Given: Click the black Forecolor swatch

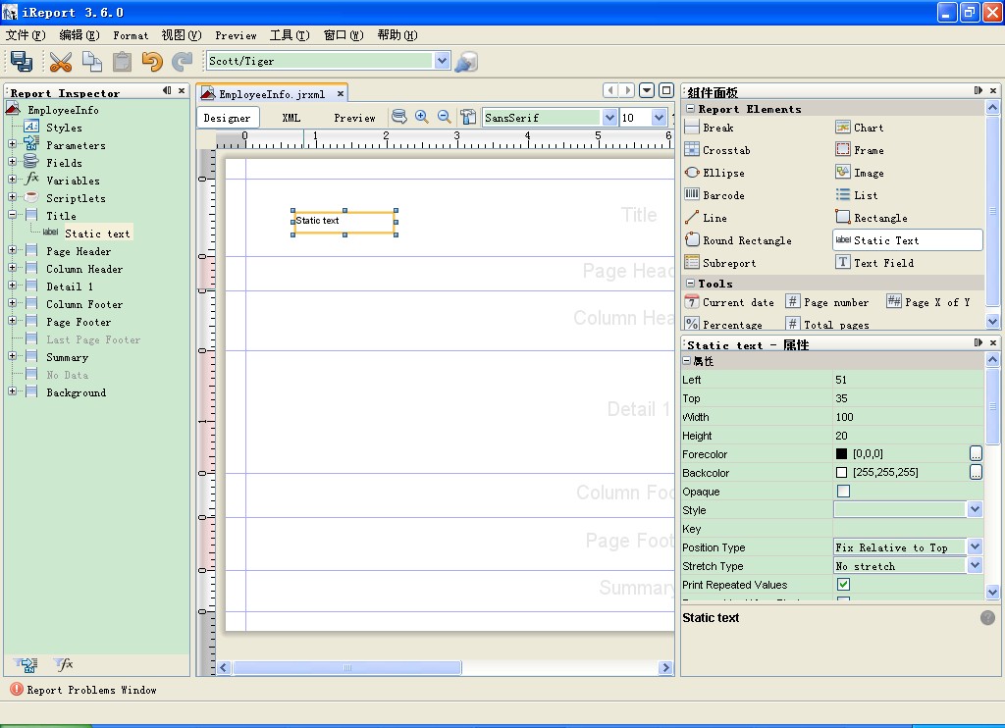Looking at the screenshot, I should [841, 454].
